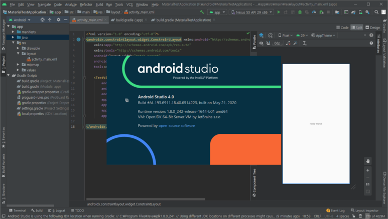The width and height of the screenshot is (388, 219).
Task: Switch to build.gradle (MaterialTestApplication) tab
Action: pos(183,20)
